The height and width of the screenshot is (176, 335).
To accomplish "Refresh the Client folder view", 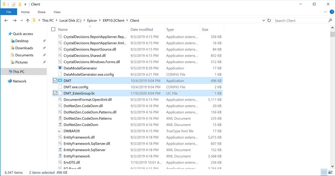I will (269, 20).
